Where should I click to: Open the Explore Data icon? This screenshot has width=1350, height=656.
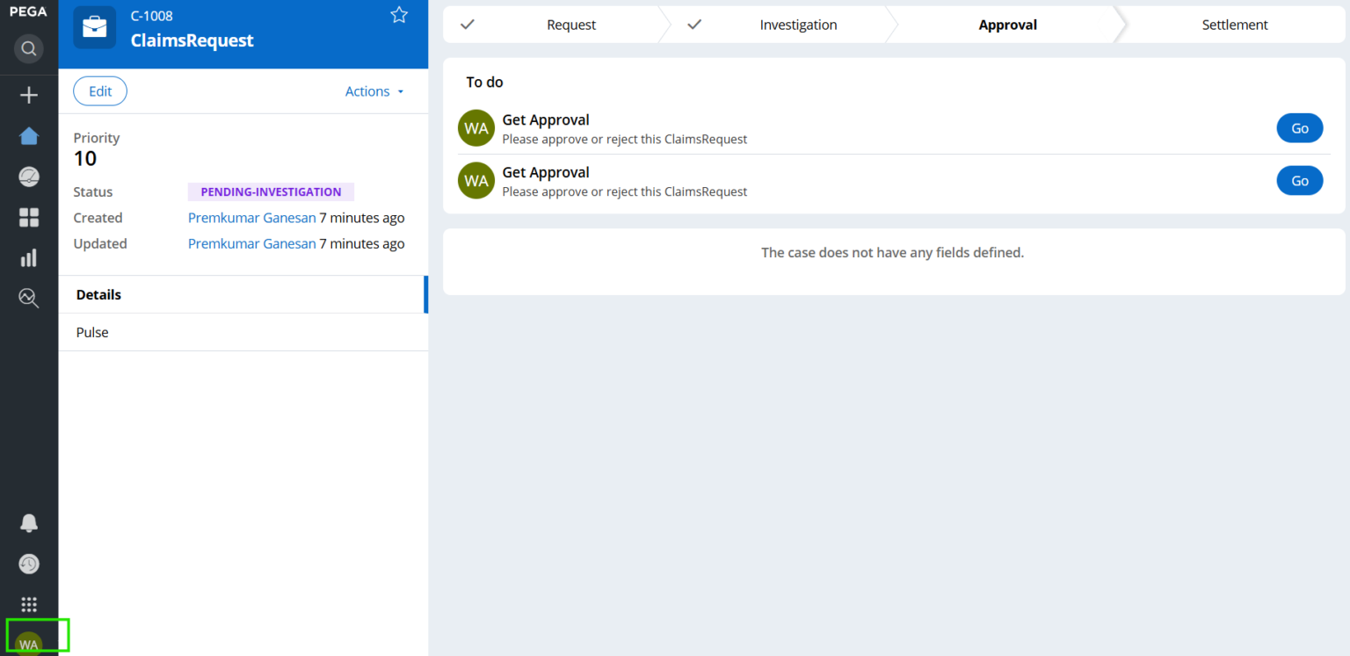(x=29, y=299)
